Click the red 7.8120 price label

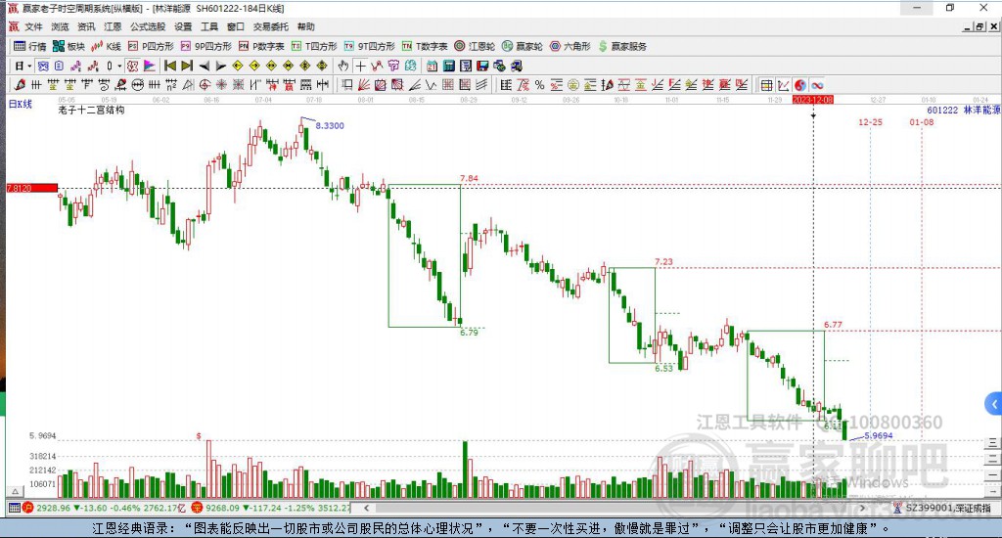point(32,188)
